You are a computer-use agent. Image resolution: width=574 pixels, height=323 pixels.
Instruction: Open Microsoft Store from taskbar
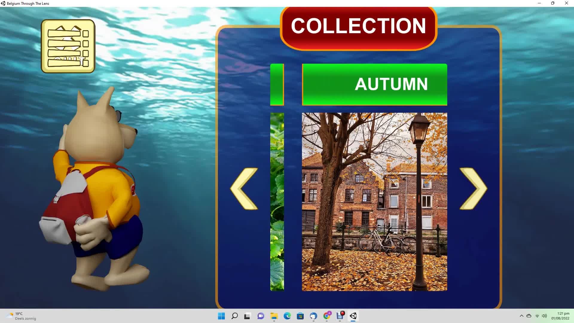(300, 316)
